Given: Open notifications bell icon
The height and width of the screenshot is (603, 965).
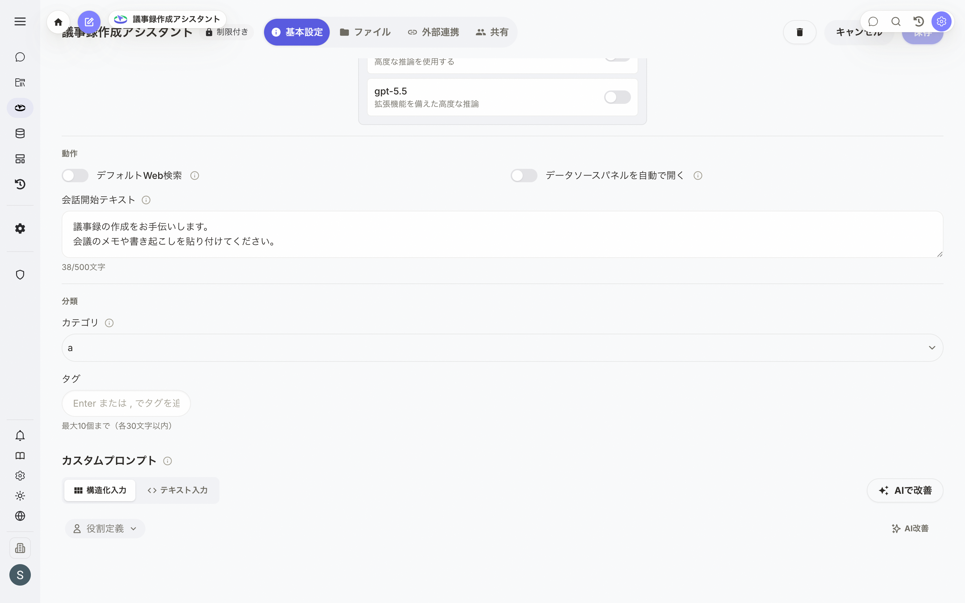Looking at the screenshot, I should 20,435.
